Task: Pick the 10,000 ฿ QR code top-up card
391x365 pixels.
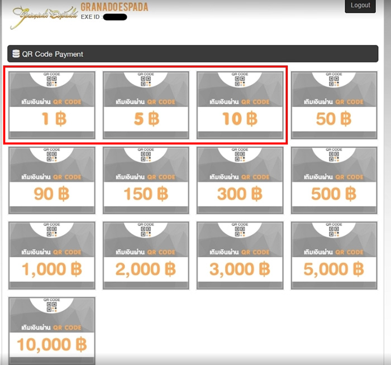Action: pyautogui.click(x=52, y=331)
